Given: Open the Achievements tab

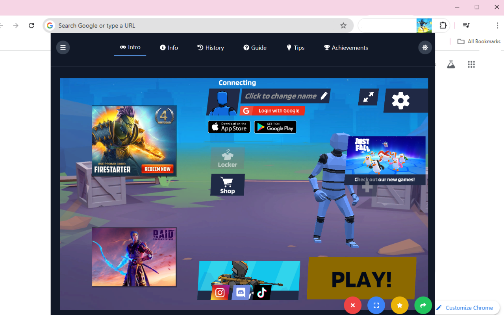Looking at the screenshot, I should click(345, 47).
